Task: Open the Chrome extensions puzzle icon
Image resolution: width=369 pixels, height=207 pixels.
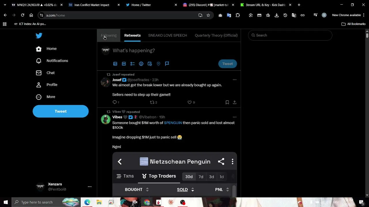Action: coord(238,15)
